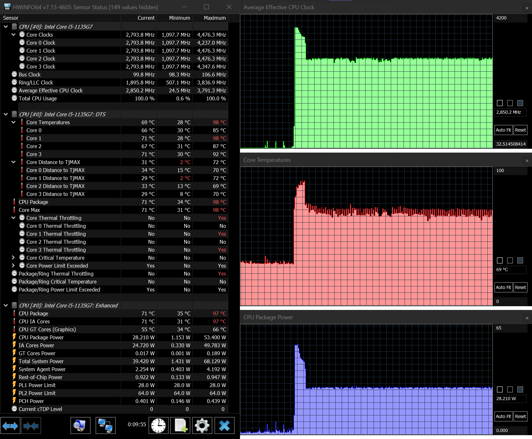Toggle middle checkbox in Core Temperatures graph panel
Image resolution: width=532 pixels, height=439 pixels.
point(510,260)
